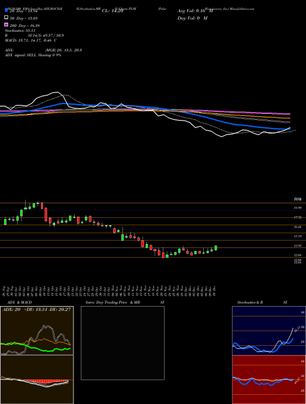Click the ADX readout header with +DY and -DY

click(37, 310)
